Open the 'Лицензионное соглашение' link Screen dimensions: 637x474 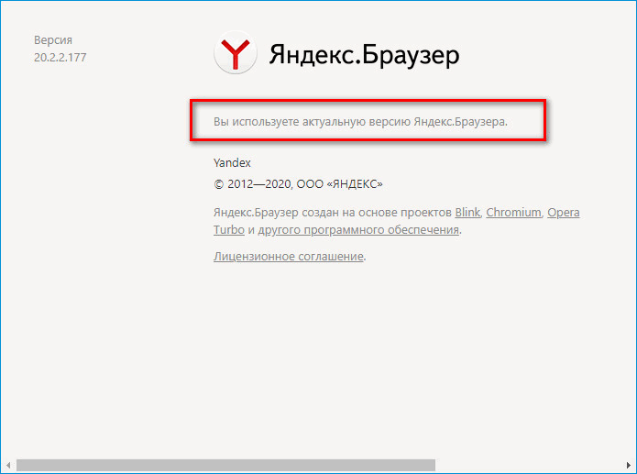coord(289,257)
